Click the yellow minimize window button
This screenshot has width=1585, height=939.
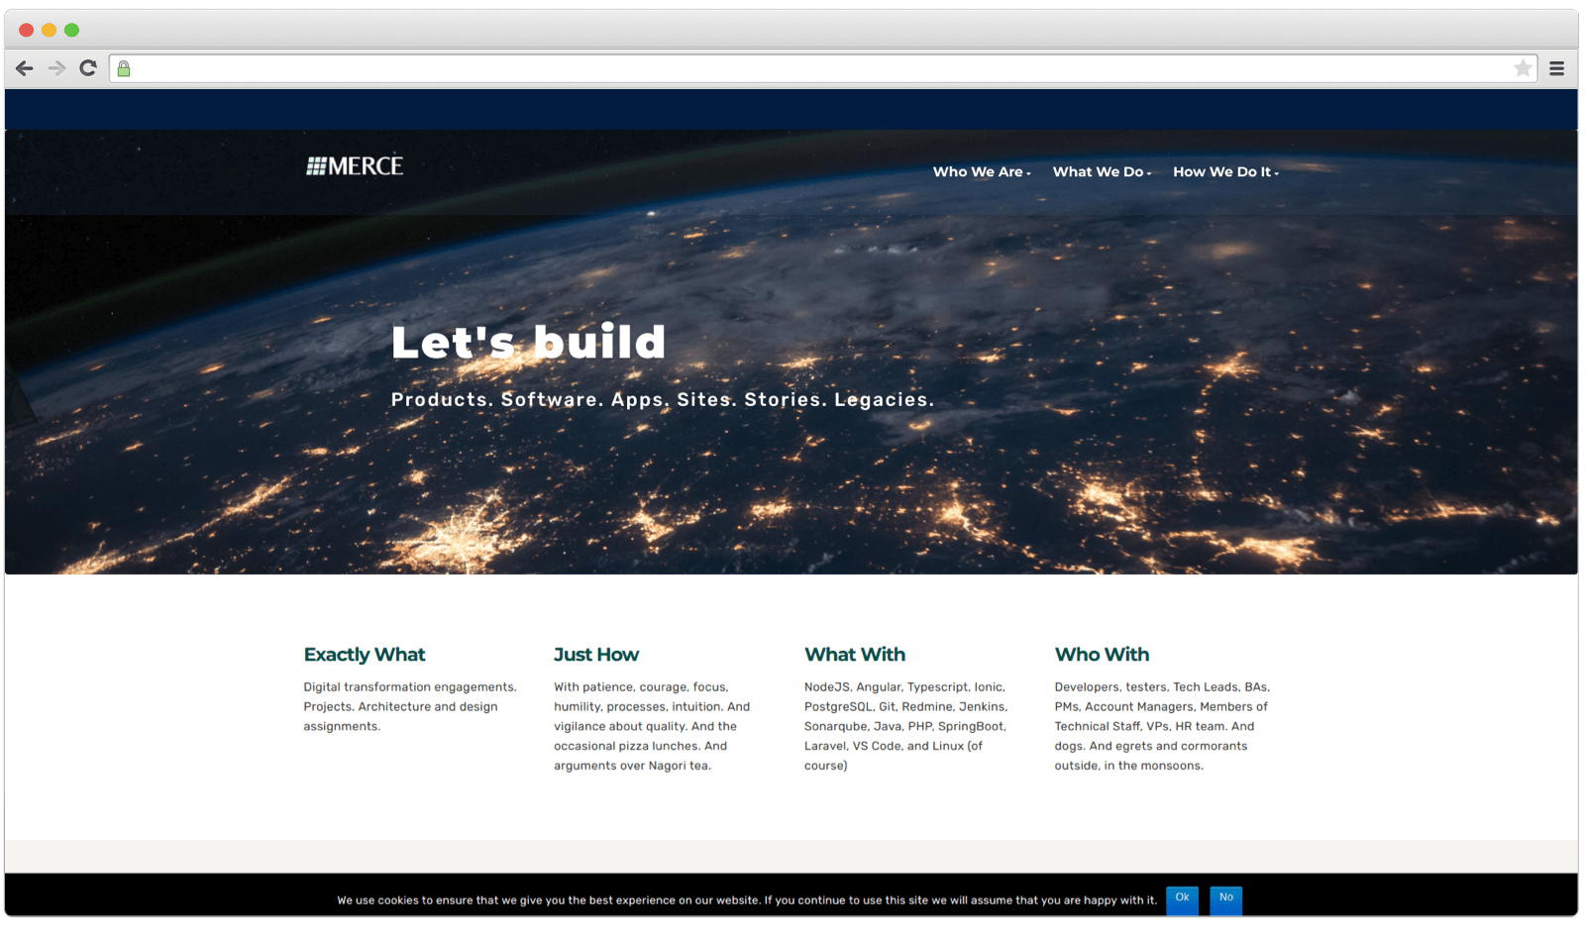coord(49,30)
